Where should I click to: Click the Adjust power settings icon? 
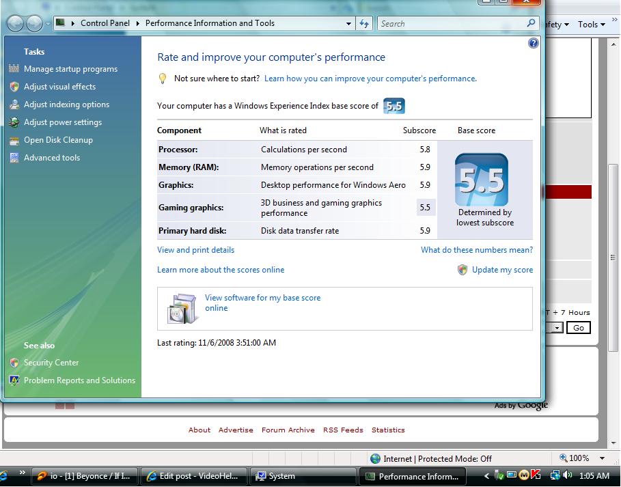point(14,122)
